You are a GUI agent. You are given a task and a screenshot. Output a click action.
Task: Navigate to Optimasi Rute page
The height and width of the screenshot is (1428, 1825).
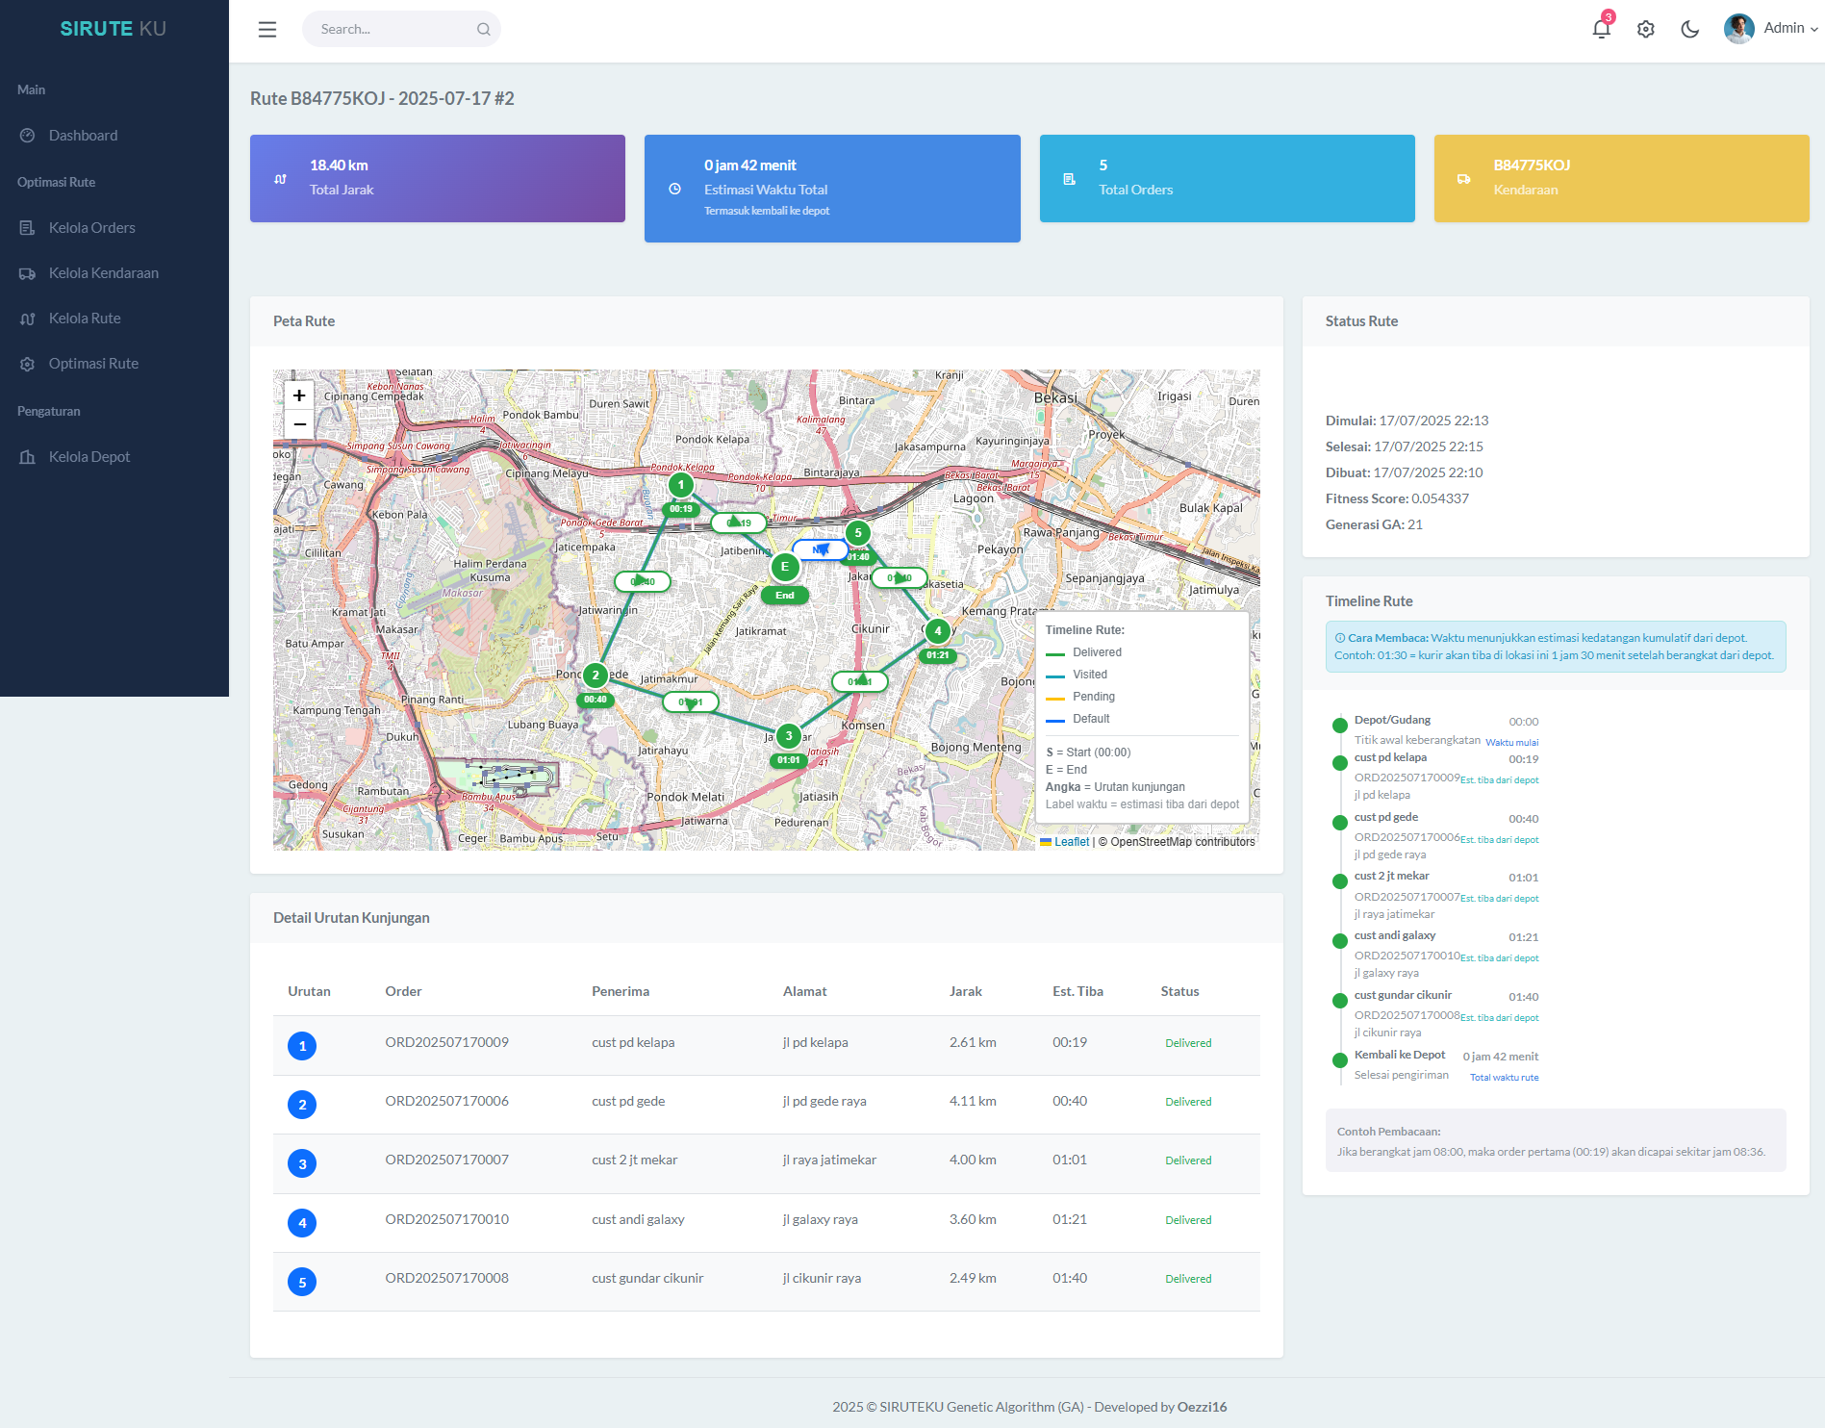(93, 364)
